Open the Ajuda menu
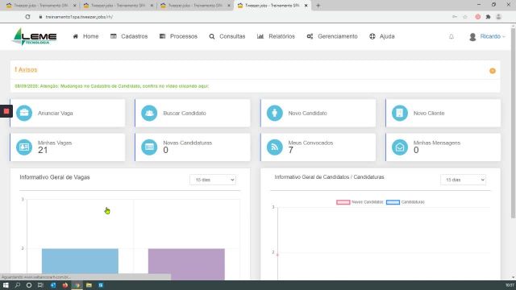 (x=381, y=36)
